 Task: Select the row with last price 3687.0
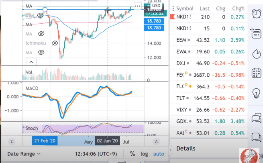209,75
